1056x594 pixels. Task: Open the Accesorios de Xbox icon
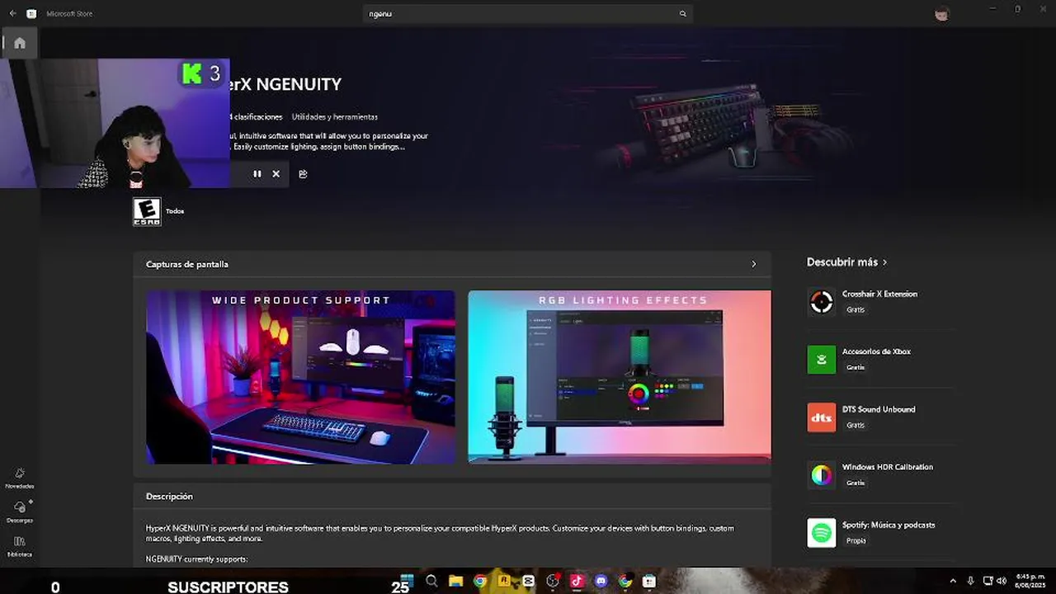[x=822, y=360]
